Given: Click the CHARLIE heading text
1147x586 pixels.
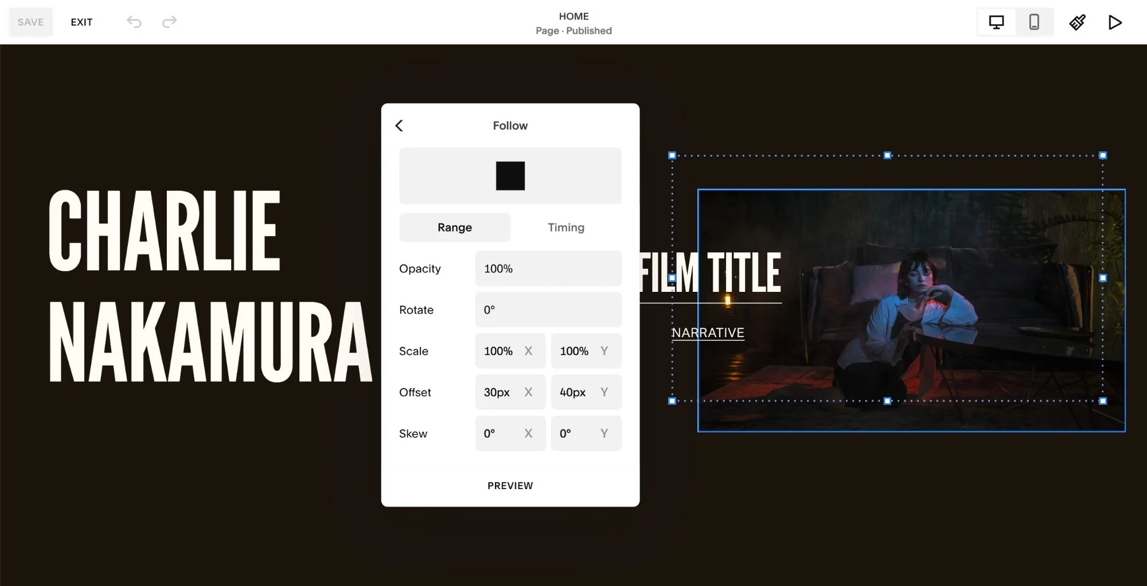Looking at the screenshot, I should tap(165, 231).
